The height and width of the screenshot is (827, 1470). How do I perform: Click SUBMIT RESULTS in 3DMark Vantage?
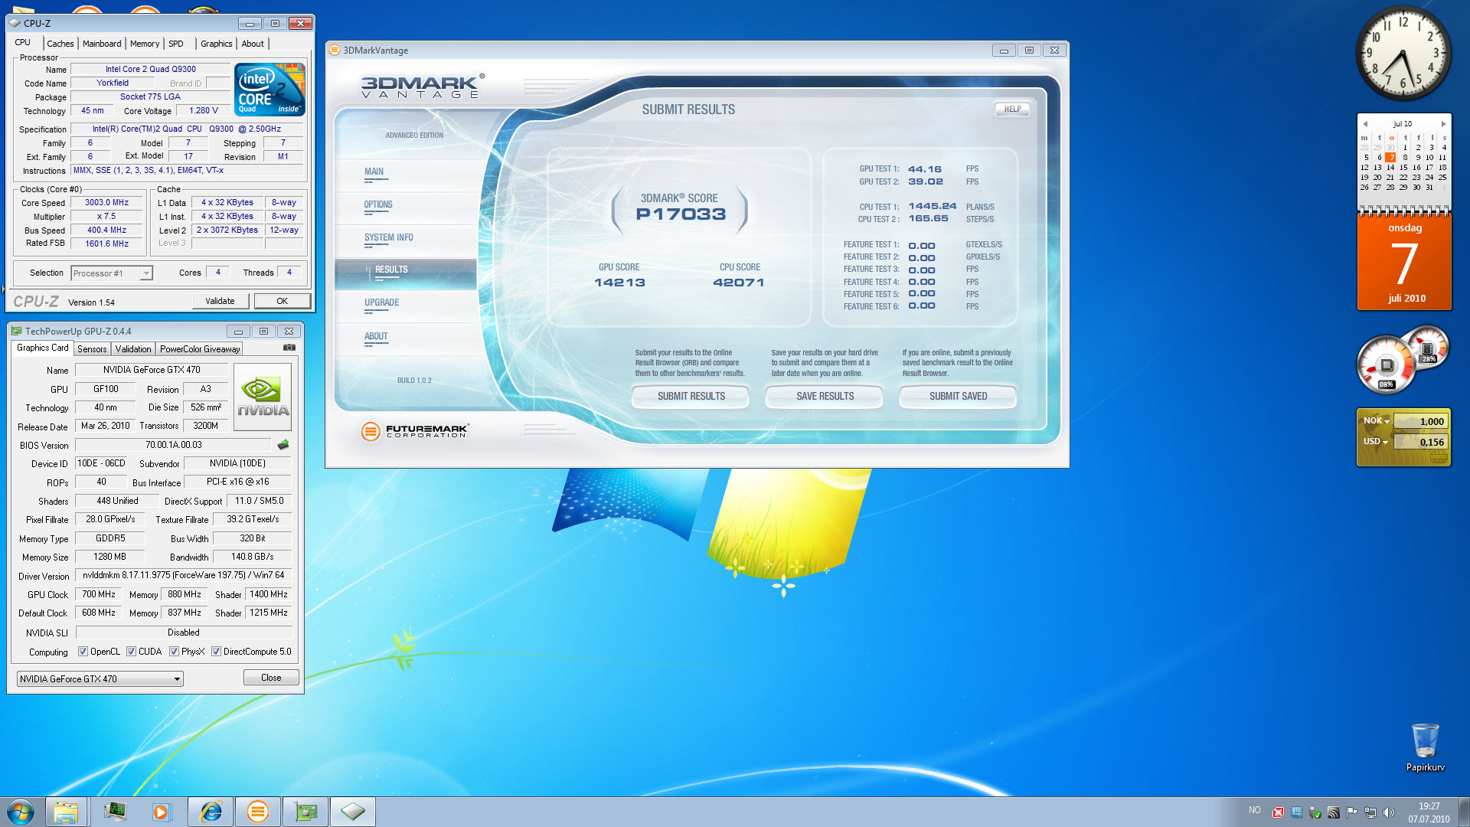click(x=691, y=397)
